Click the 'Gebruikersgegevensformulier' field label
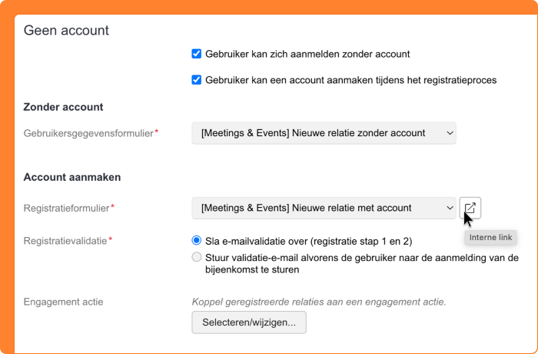The height and width of the screenshot is (354, 538). click(x=88, y=133)
